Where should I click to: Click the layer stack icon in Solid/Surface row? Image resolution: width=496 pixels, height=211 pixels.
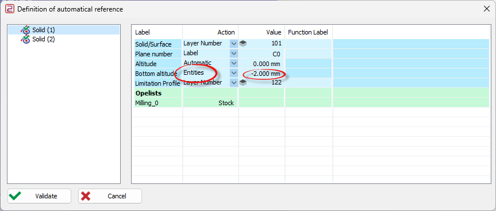(243, 44)
